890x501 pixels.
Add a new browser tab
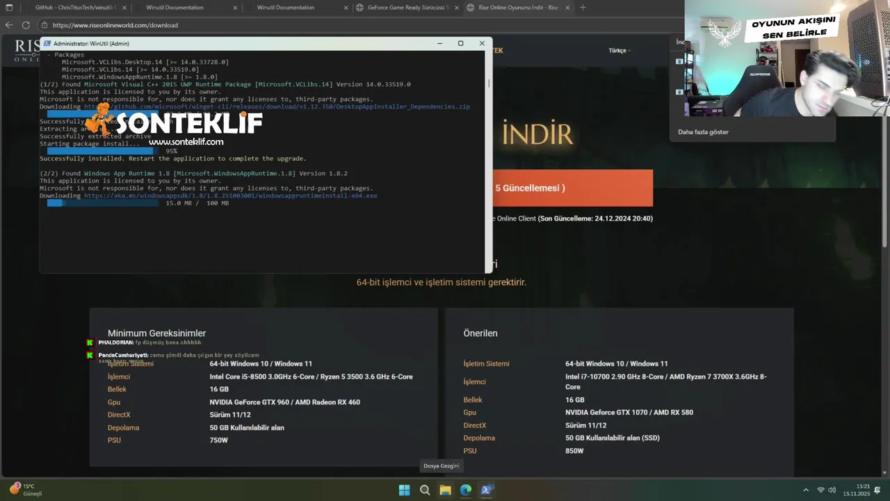click(x=583, y=8)
